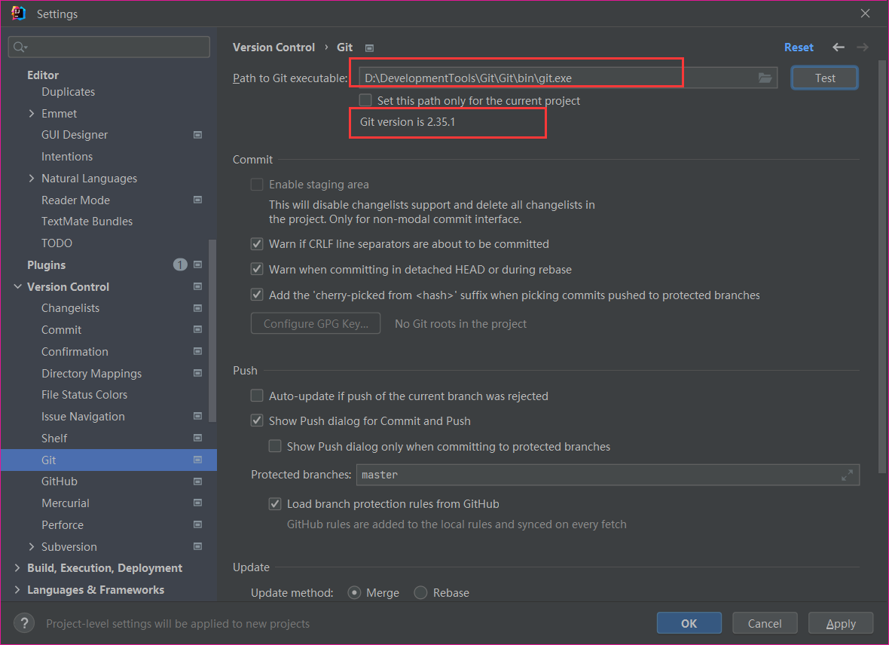Click the project-level icon next to Shelf
This screenshot has width=889, height=645.
click(197, 438)
